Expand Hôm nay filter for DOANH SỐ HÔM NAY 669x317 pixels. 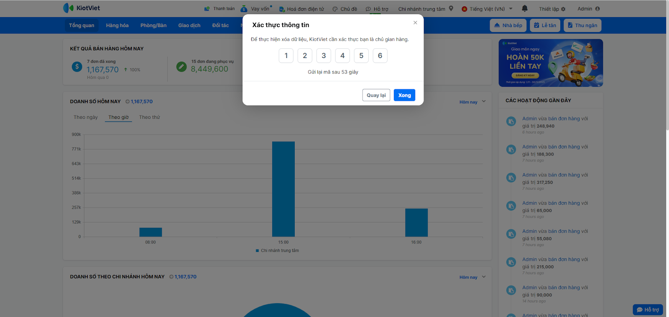[472, 102]
